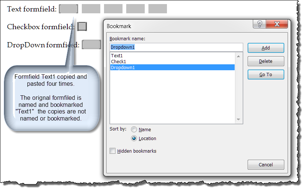305x190 pixels.
Task: Click the third Text formfield copy
Action: (x=113, y=9)
